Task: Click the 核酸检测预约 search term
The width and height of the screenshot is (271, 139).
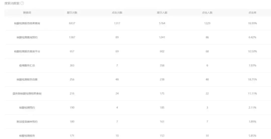Action: tap(27, 107)
